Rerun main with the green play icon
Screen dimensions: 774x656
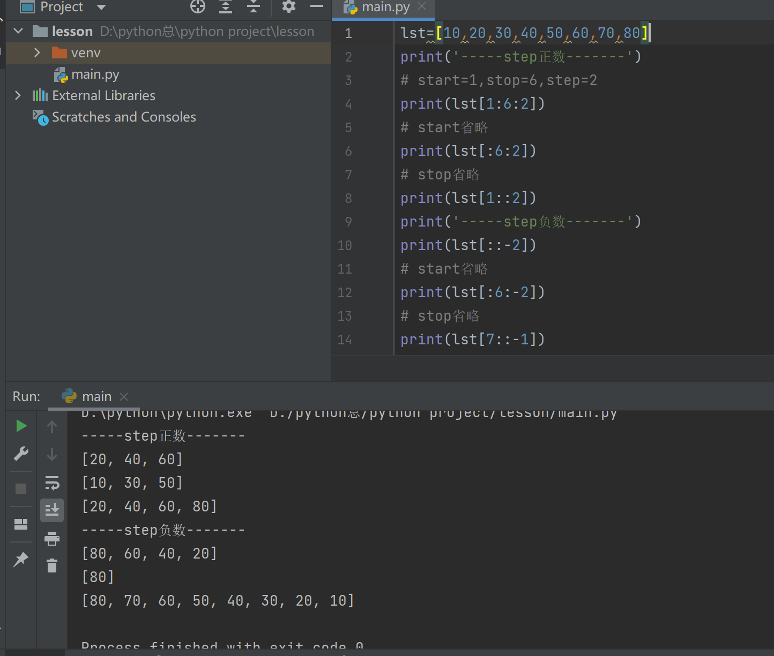pos(21,426)
